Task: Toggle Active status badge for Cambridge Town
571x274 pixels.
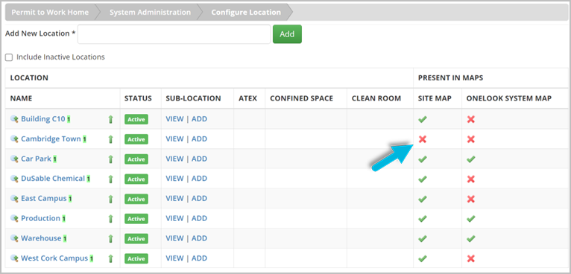Action: click(136, 139)
